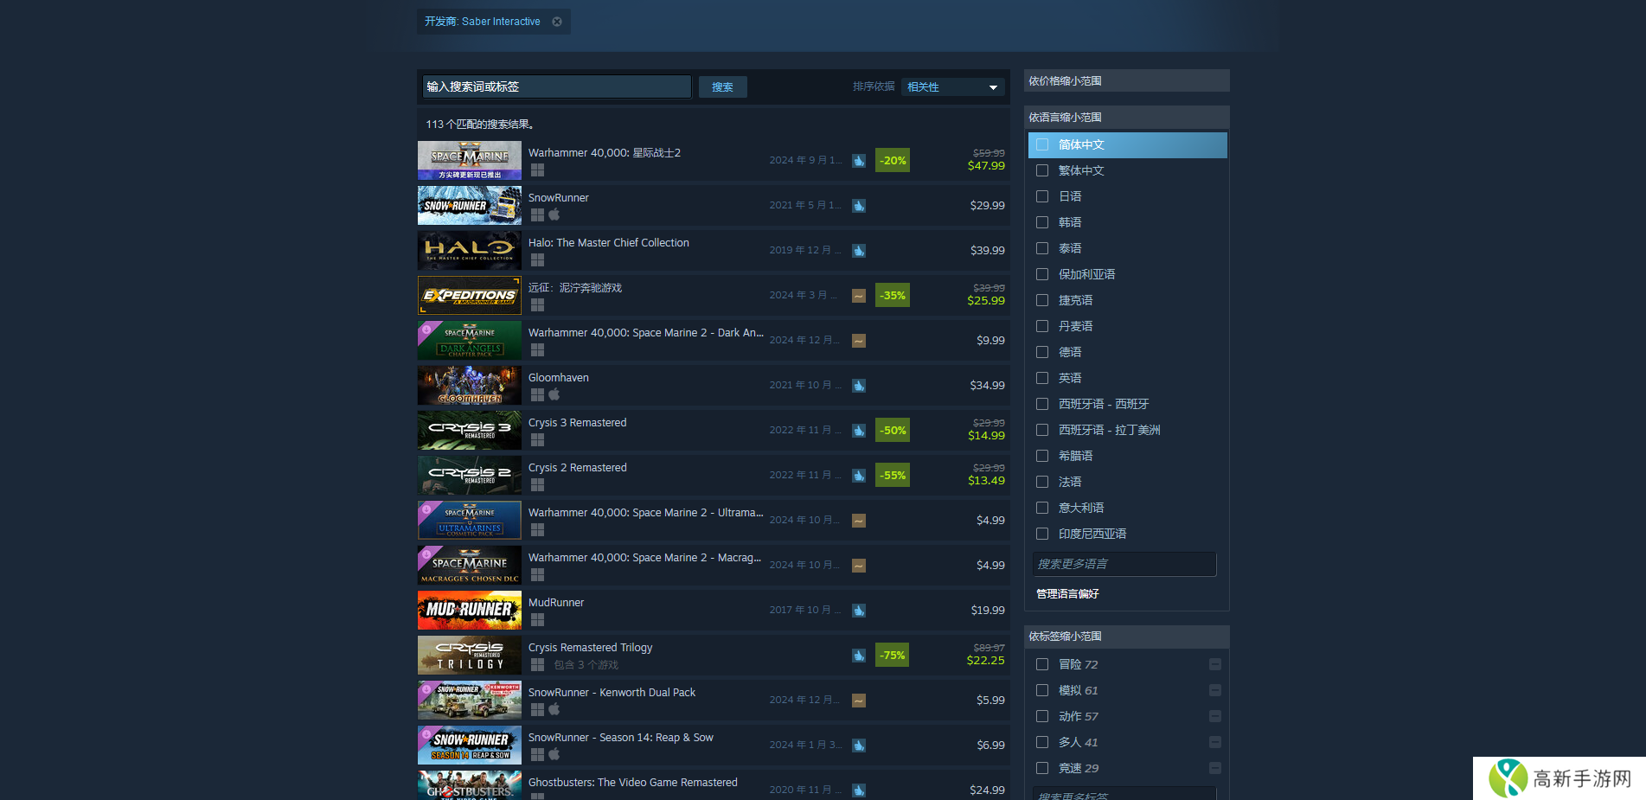Click the Windows icon under MudRunner
The height and width of the screenshot is (800, 1646).
click(537, 619)
